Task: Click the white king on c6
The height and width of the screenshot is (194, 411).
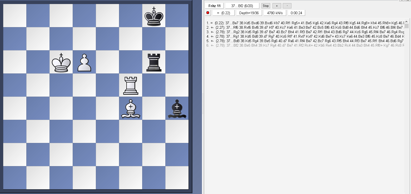Action: (x=61, y=62)
